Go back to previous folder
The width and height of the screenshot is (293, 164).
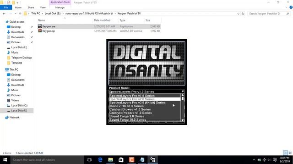4,14
